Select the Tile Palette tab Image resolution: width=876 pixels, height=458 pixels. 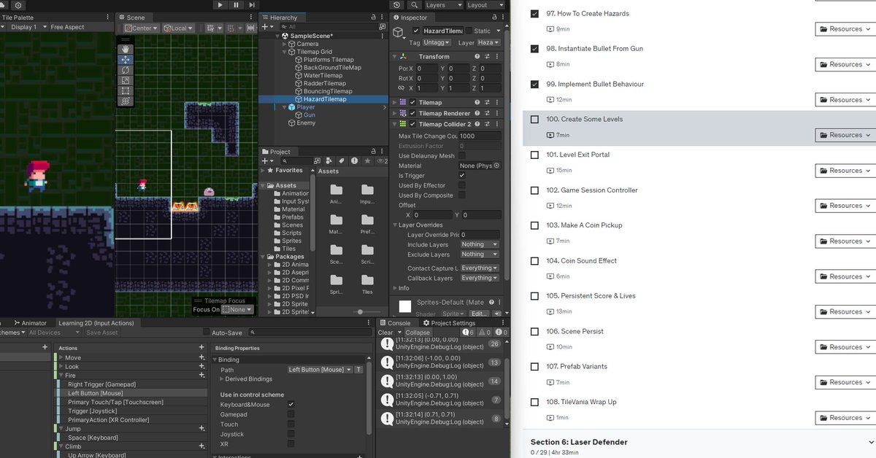(x=17, y=18)
